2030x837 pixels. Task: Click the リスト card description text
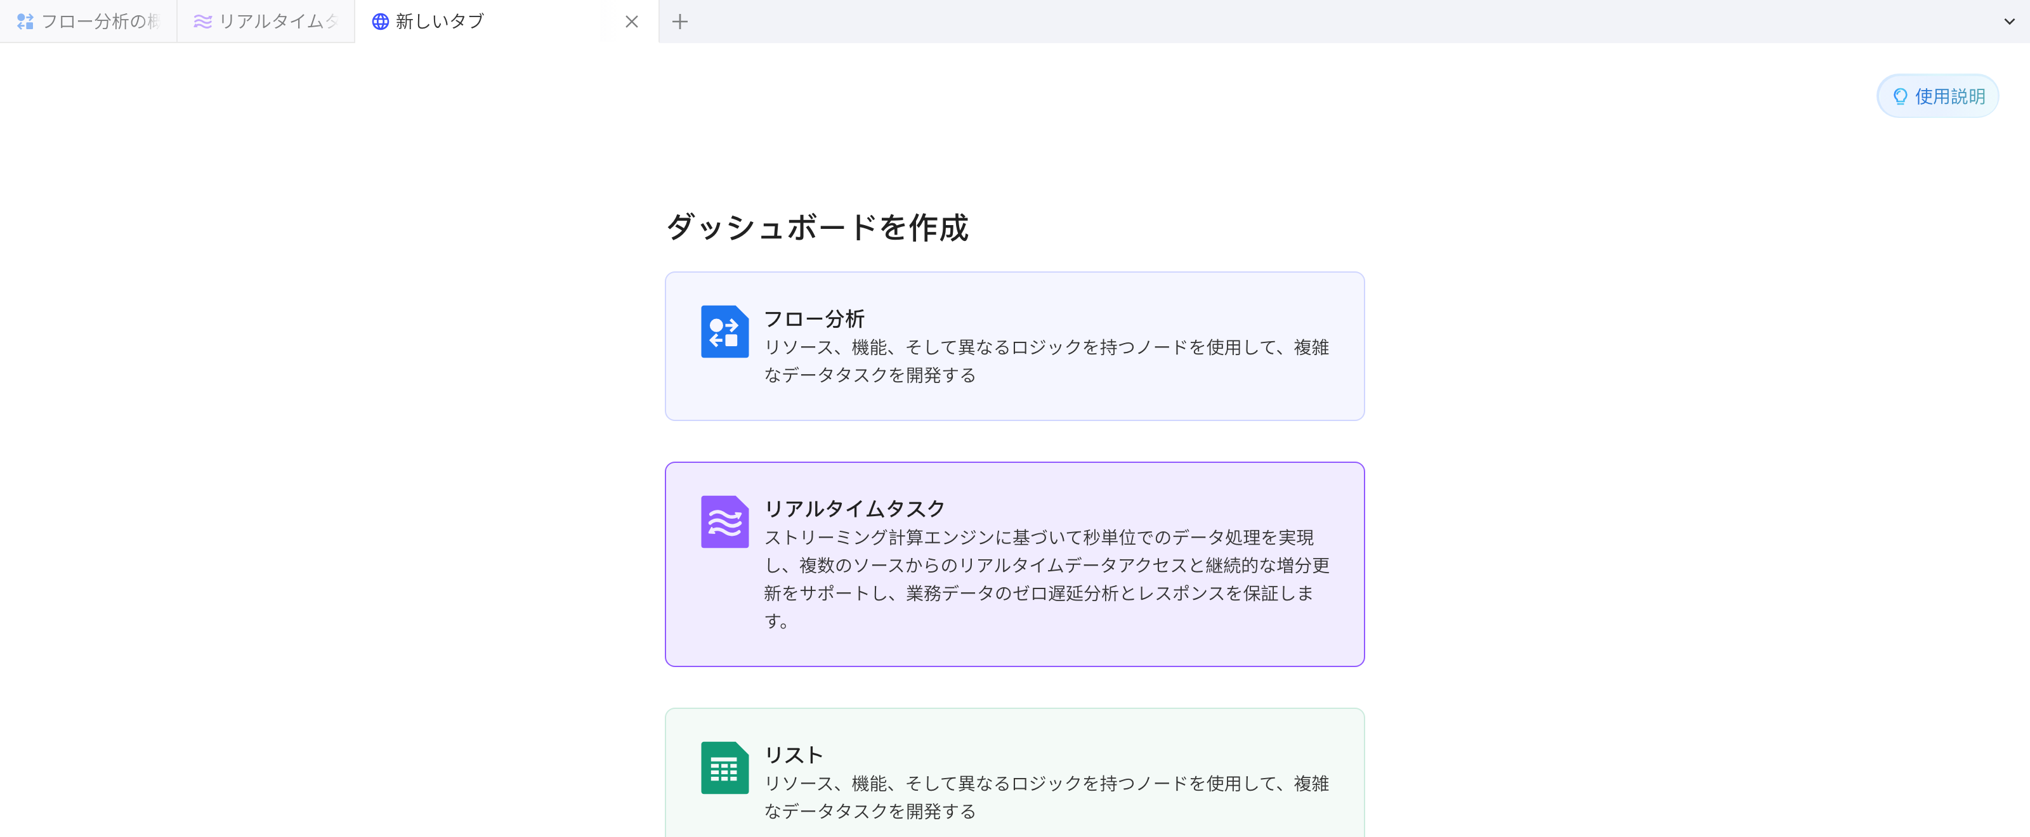[1047, 797]
